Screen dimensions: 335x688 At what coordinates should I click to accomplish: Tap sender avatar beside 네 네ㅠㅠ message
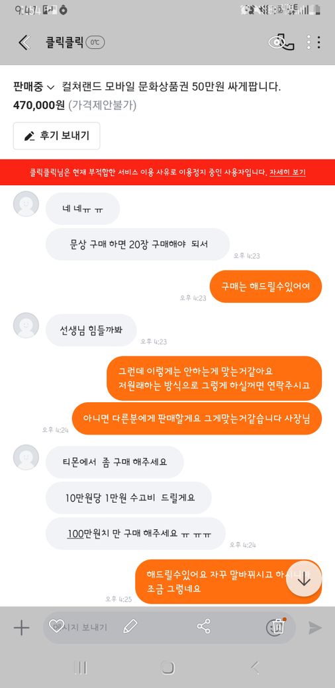[26, 204]
